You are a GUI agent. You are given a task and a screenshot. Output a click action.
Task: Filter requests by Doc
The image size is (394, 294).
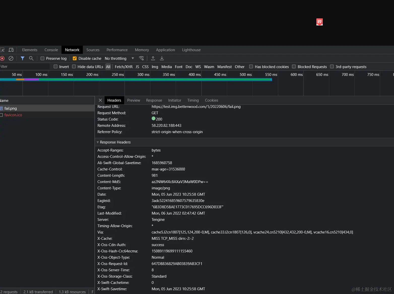click(189, 67)
